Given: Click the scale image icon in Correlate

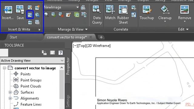Looking at the screenshot, I should [134, 15].
